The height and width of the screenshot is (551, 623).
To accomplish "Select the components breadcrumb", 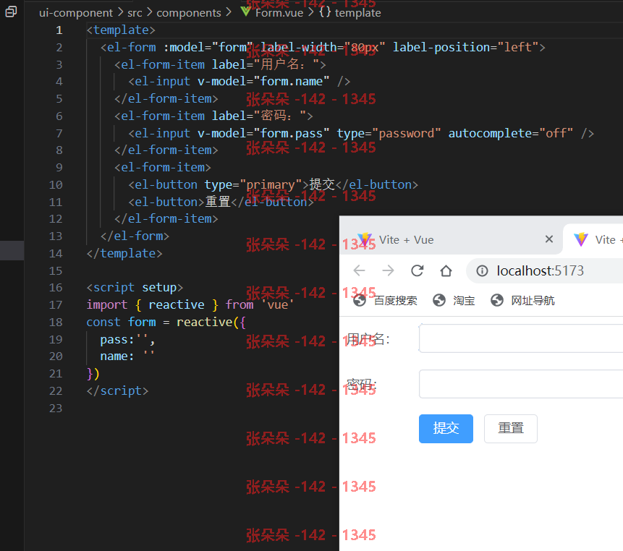I will click(189, 13).
